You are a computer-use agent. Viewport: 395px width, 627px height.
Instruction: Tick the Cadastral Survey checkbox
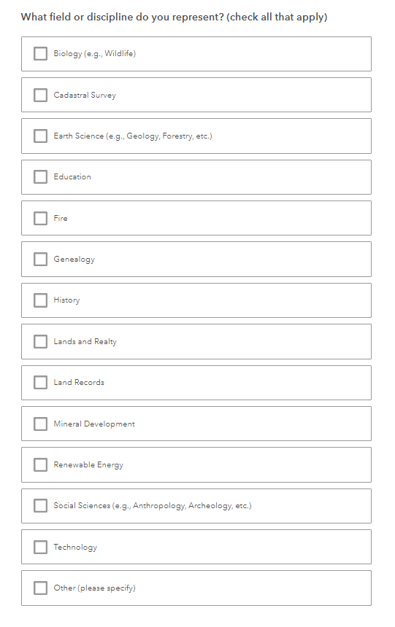(40, 96)
